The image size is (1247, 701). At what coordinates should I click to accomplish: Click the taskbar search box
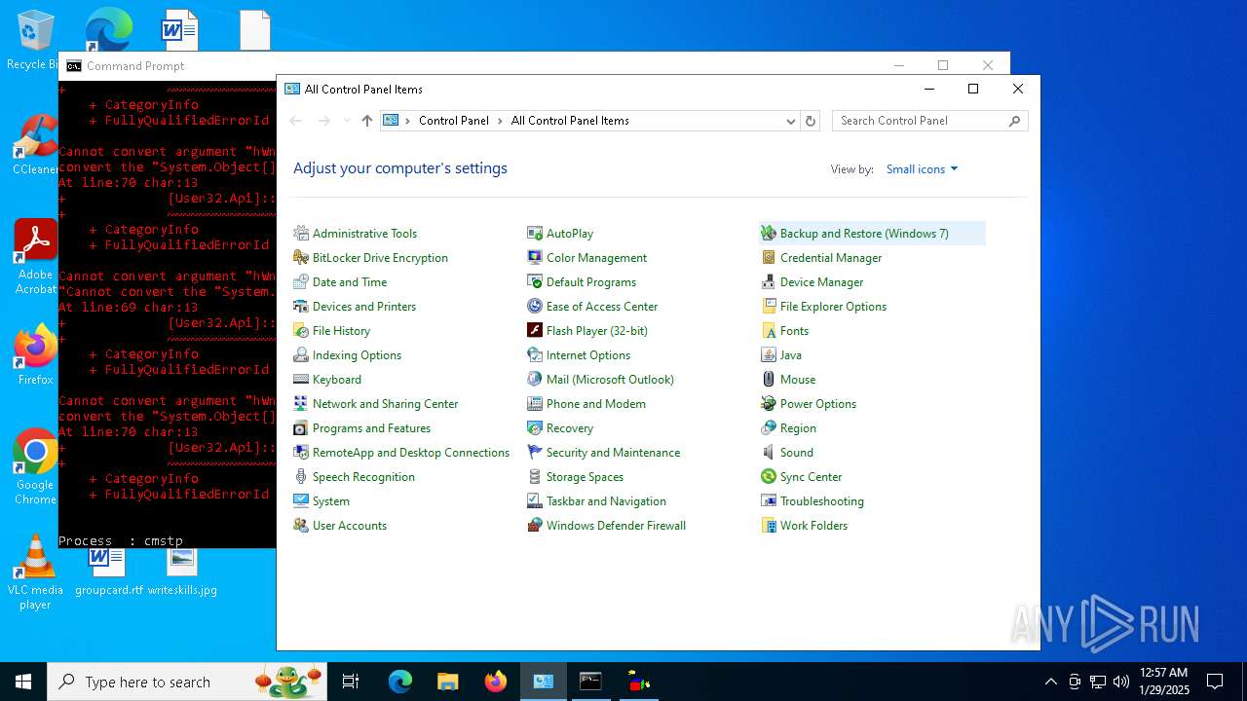pos(187,682)
